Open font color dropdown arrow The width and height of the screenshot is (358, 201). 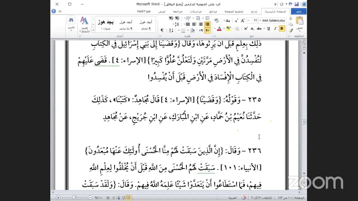215,28
